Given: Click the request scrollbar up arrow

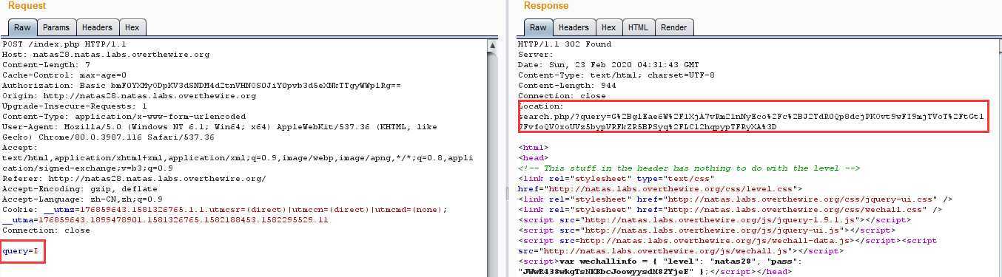Looking at the screenshot, I should pyautogui.click(x=493, y=45).
